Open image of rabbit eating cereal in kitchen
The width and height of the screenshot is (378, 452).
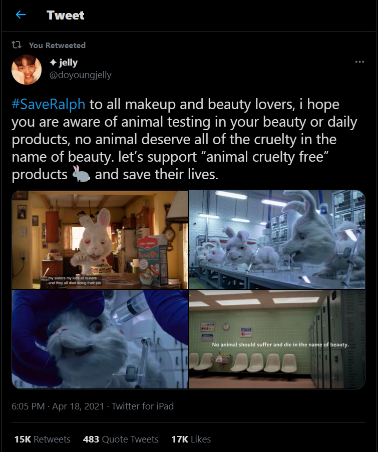pos(100,240)
